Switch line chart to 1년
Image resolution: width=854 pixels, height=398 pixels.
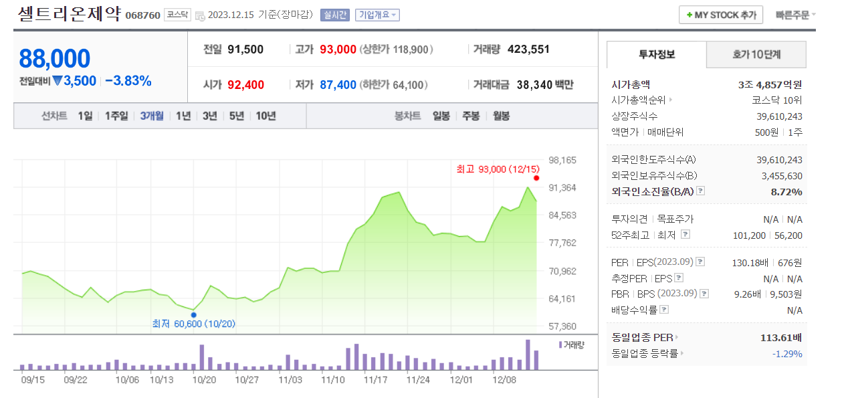coord(183,116)
